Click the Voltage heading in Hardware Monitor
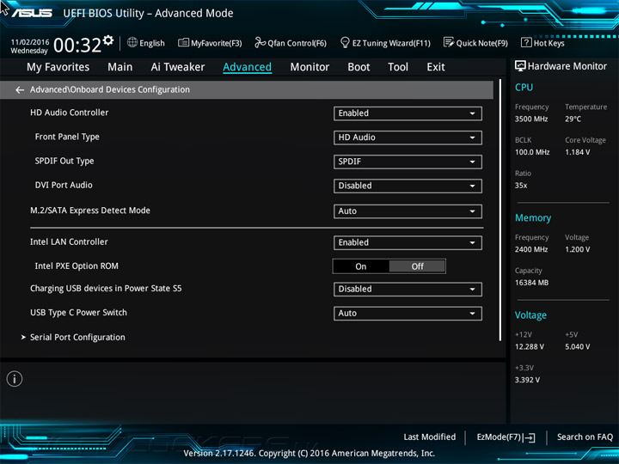The height and width of the screenshot is (464, 619). (530, 315)
